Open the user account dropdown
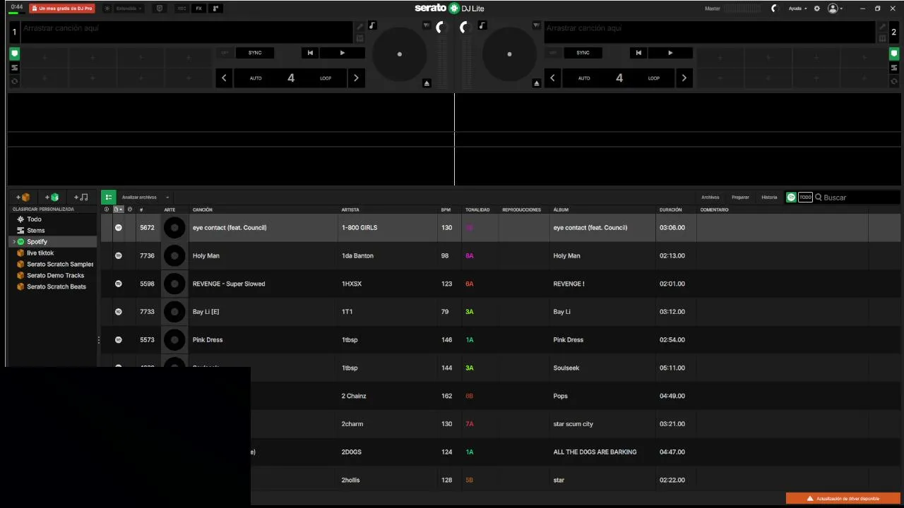Viewport: 904px width, 508px height. (x=835, y=8)
